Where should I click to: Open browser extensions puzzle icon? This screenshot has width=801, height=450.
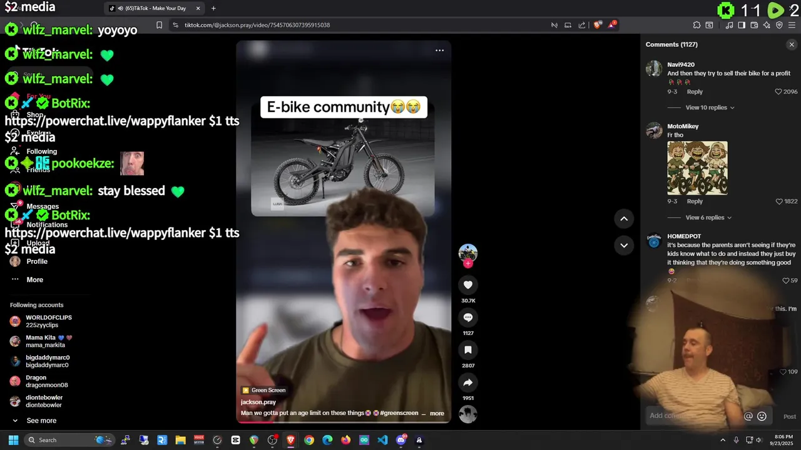pyautogui.click(x=696, y=25)
